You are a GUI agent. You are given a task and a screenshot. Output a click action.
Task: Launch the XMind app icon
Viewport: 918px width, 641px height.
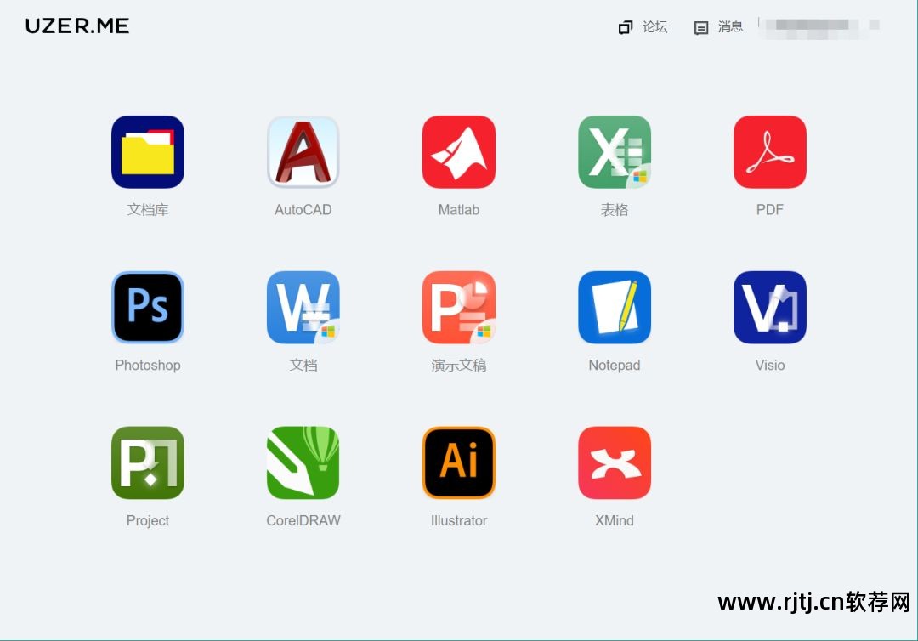click(615, 462)
